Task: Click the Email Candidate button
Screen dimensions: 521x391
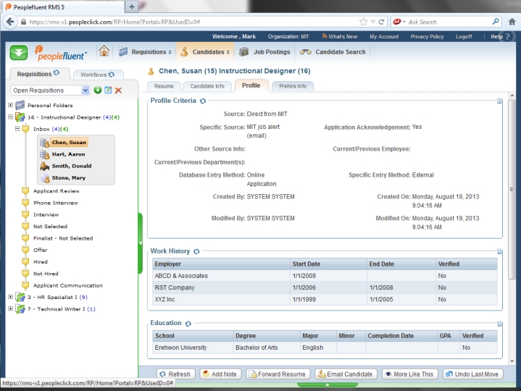Action: point(346,374)
